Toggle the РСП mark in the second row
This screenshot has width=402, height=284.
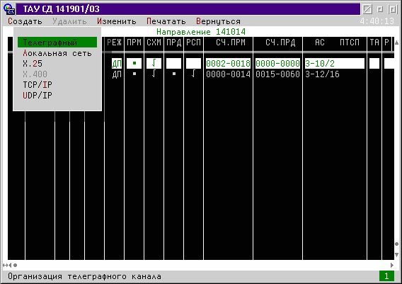[x=193, y=74]
